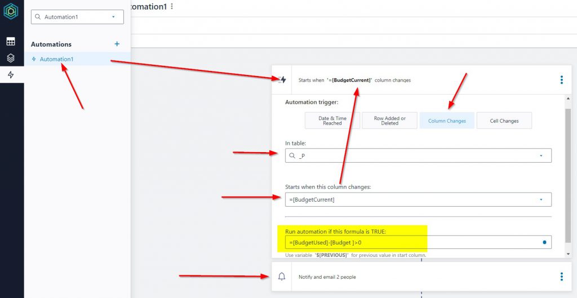Click the trigger lightning icon in header
This screenshot has height=298, width=577.
pos(282,80)
